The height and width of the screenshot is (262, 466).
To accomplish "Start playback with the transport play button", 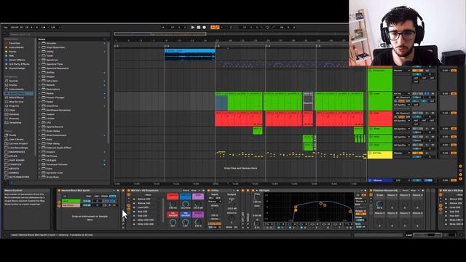I will [x=192, y=28].
